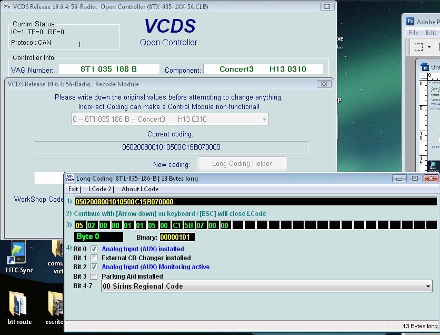This screenshot has height=335, width=440.
Task: Click the Byte 0 label box
Action: click(98, 237)
